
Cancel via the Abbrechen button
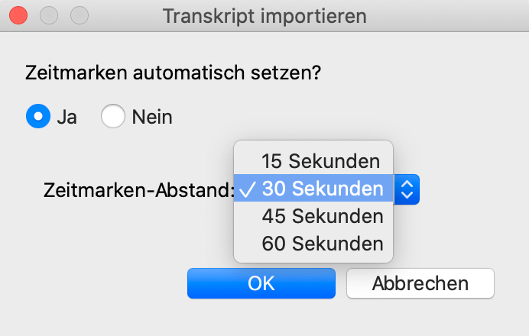pos(420,283)
